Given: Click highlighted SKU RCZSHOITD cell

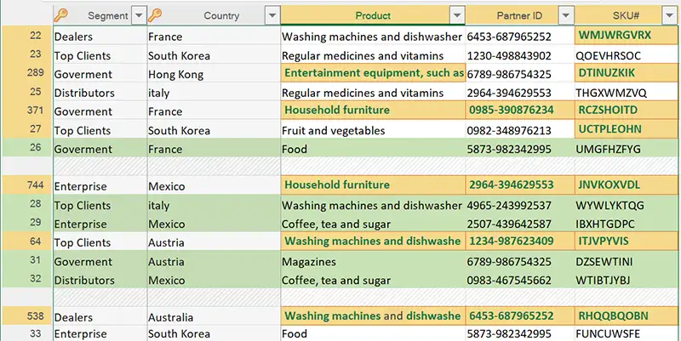Looking at the screenshot, I should pyautogui.click(x=626, y=111).
